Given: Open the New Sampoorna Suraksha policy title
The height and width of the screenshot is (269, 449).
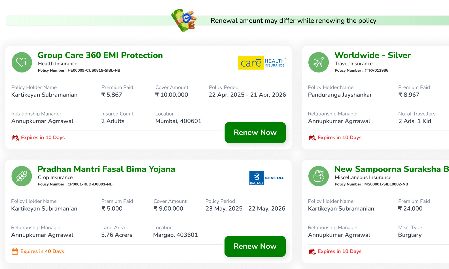Looking at the screenshot, I should pyautogui.click(x=392, y=169).
